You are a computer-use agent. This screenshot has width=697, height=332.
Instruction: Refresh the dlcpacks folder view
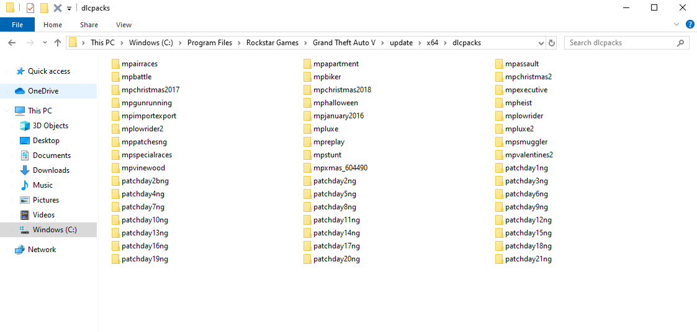(x=552, y=43)
